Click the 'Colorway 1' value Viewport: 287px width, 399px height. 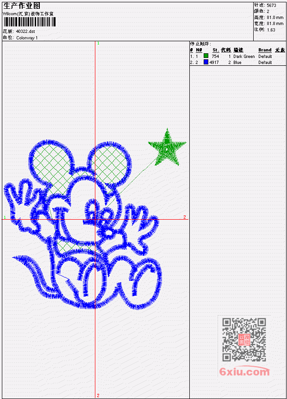tap(27, 38)
